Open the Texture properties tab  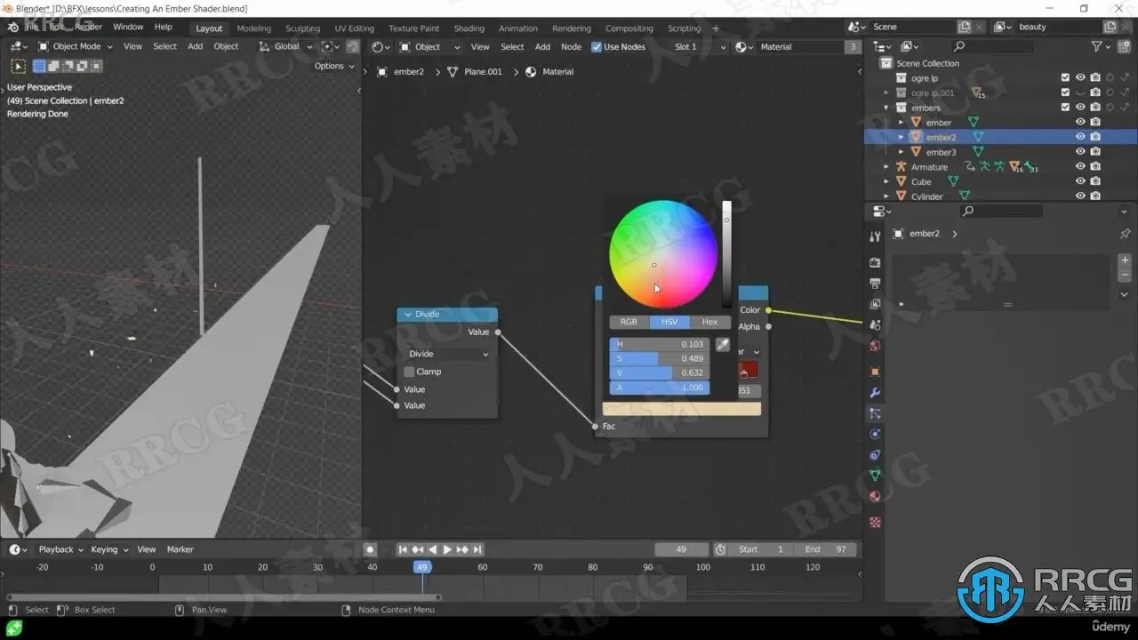875,523
